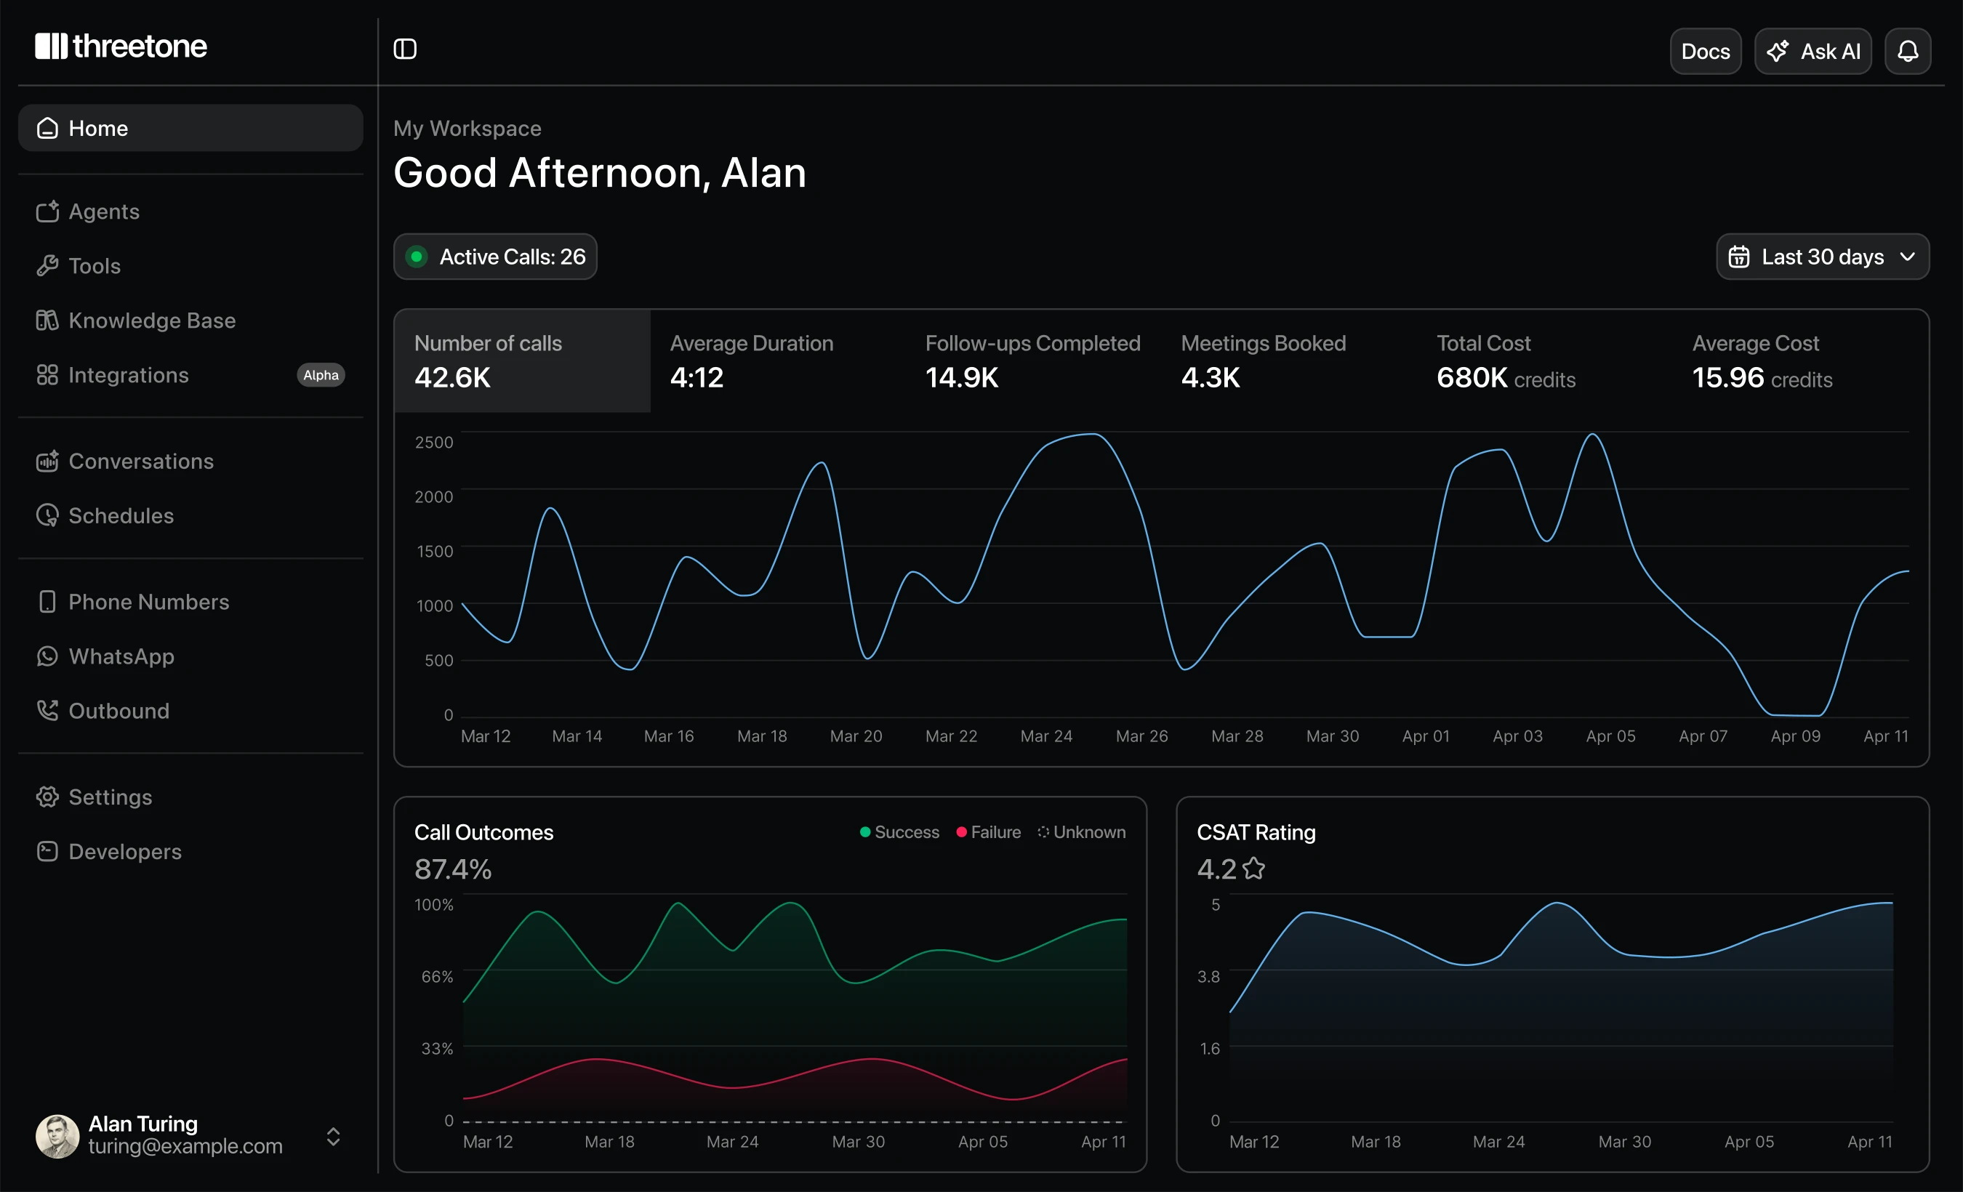Select the Number of calls metric tab
Viewport: 1963px width, 1192px height.
click(x=523, y=361)
